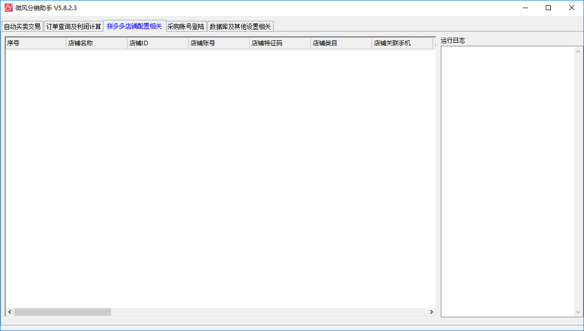Click the table's right scroll arrow
Image resolution: width=584 pixels, height=331 pixels.
tap(431, 312)
